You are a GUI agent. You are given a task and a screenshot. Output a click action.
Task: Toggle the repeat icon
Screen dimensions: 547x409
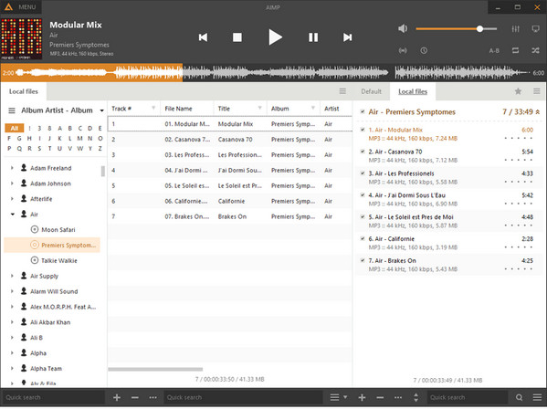point(515,50)
